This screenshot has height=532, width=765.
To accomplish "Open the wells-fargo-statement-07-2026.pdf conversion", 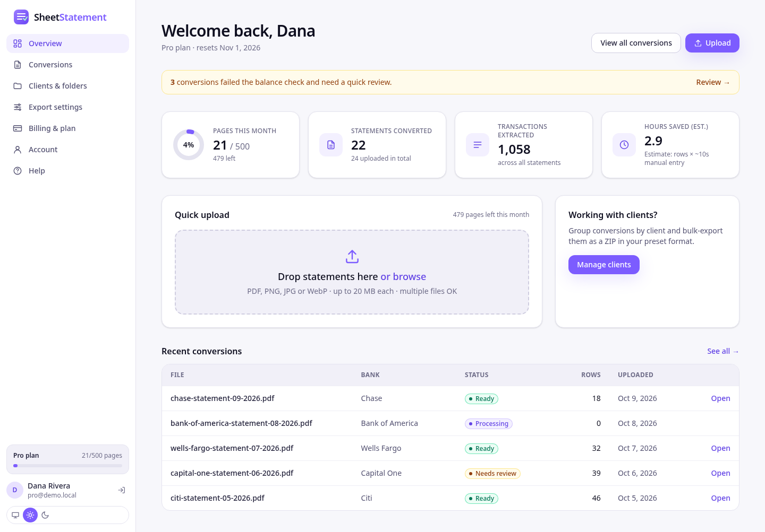I will tap(720, 448).
